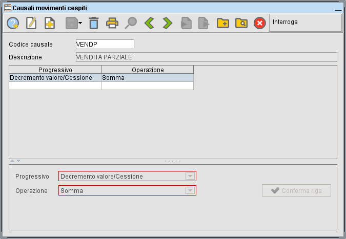346x239 pixels.
Task: Select the Decremento valore/Cessione table row cell
Action: click(x=55, y=78)
